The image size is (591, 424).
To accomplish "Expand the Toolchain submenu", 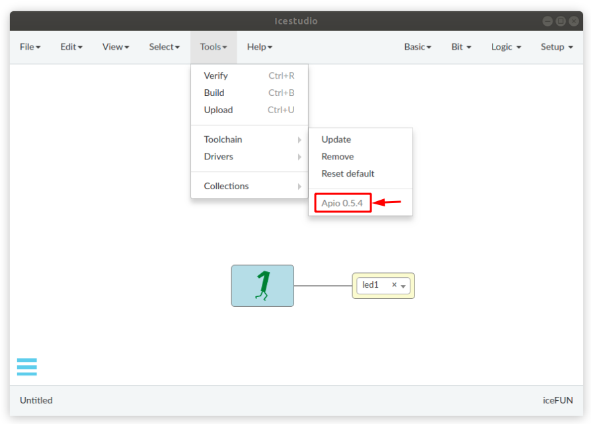I will coord(223,140).
